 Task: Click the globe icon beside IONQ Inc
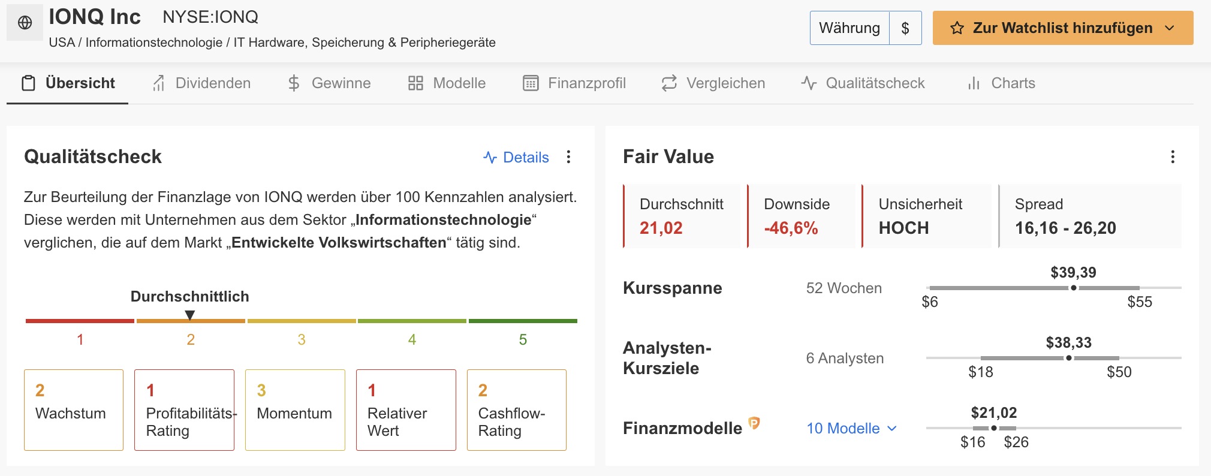click(x=25, y=23)
